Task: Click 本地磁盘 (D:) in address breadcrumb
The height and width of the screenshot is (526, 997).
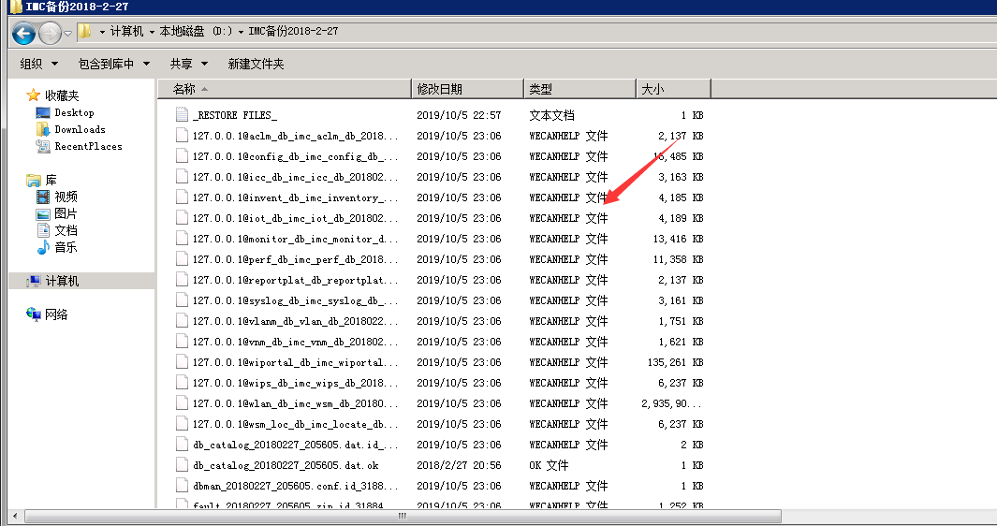Action: point(195,32)
